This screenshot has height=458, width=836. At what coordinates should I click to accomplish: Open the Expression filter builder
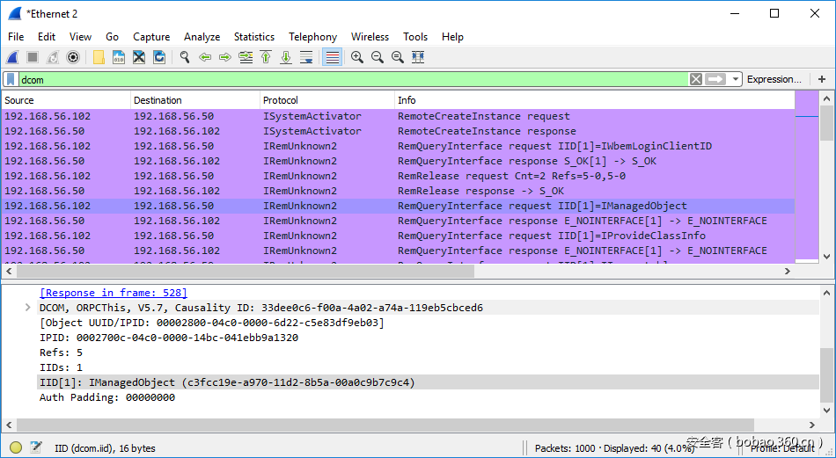pyautogui.click(x=774, y=79)
